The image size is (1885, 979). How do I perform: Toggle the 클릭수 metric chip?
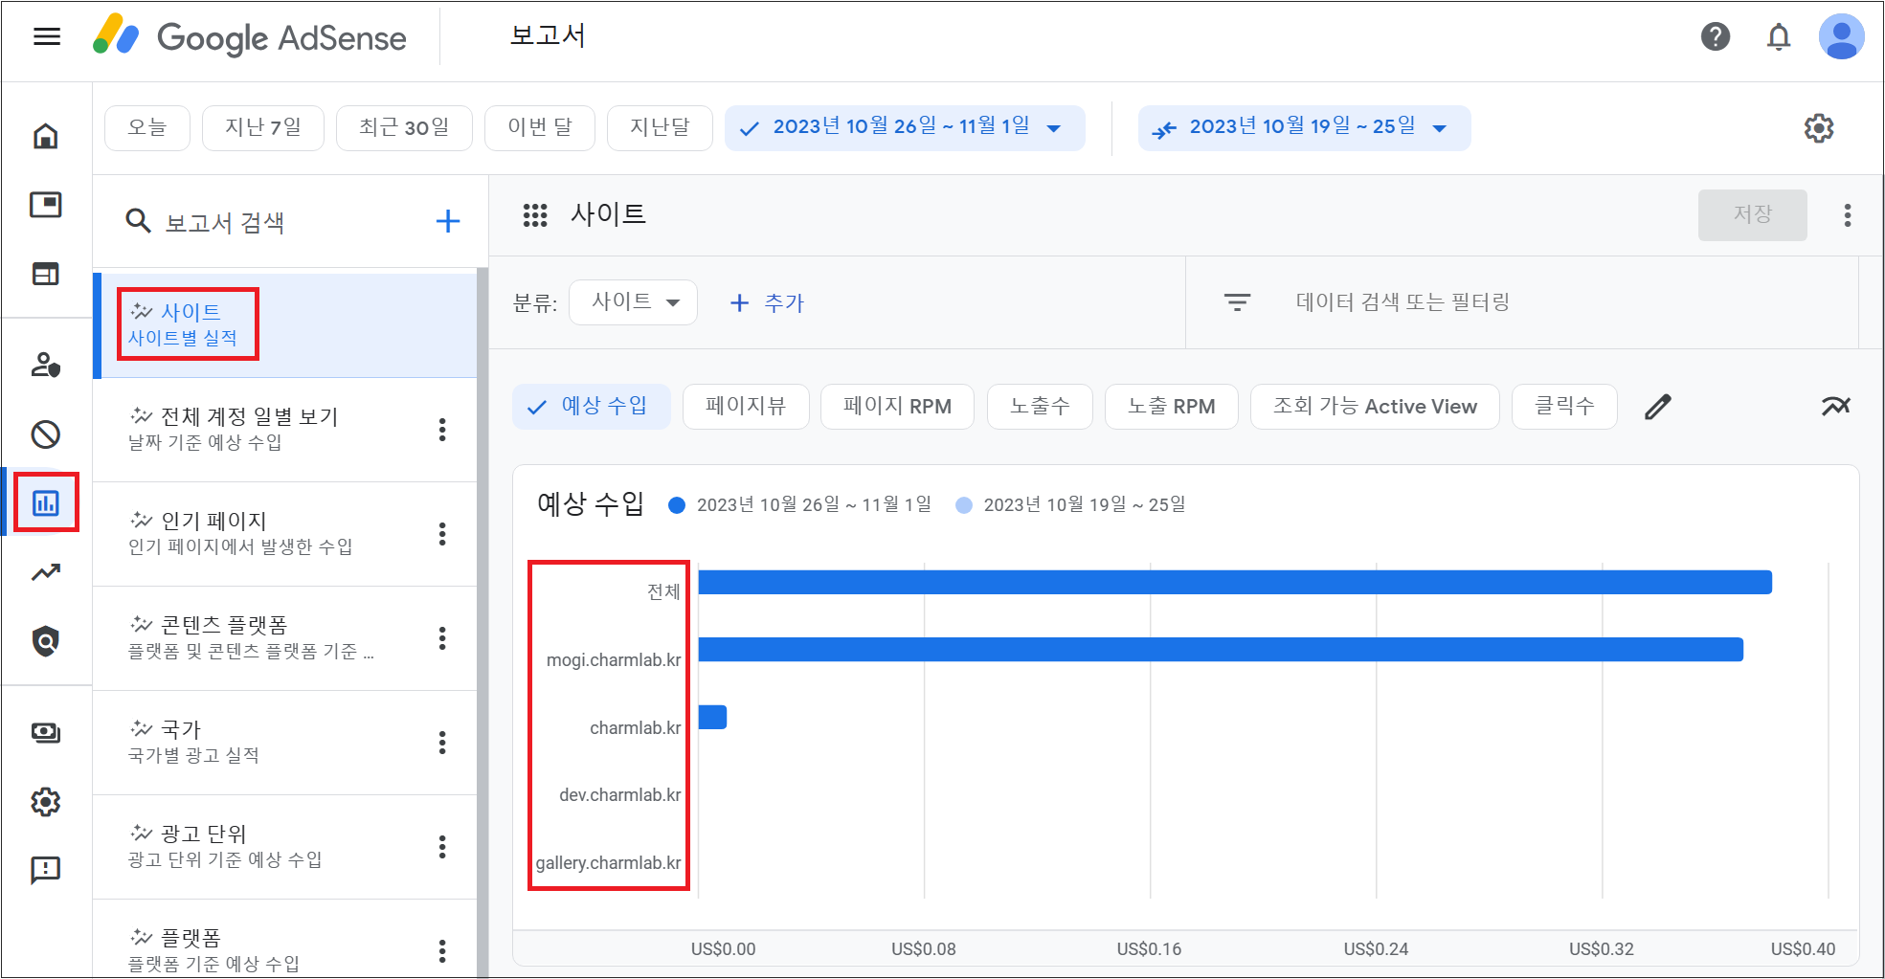[1564, 407]
